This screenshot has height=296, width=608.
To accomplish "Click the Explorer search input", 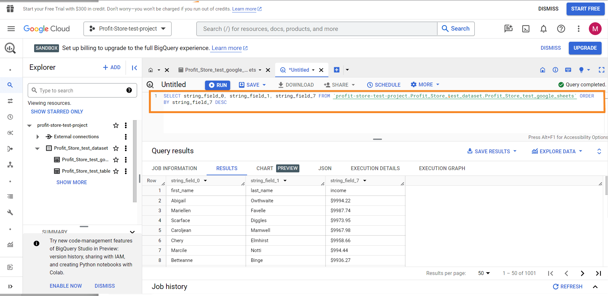I will [82, 90].
